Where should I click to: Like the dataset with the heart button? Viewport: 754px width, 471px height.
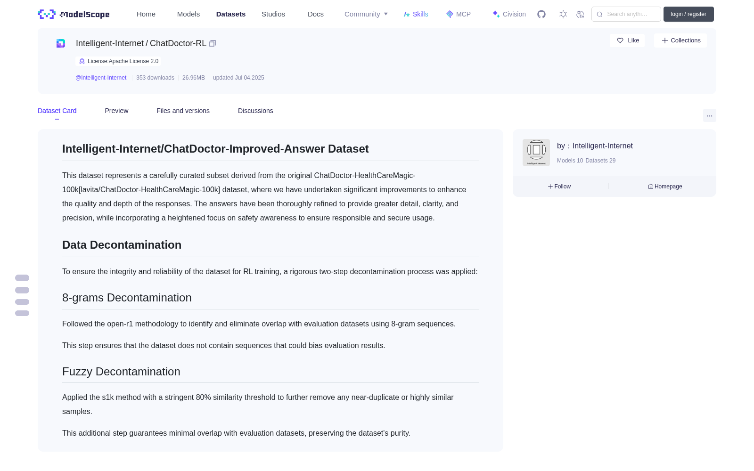click(x=627, y=41)
